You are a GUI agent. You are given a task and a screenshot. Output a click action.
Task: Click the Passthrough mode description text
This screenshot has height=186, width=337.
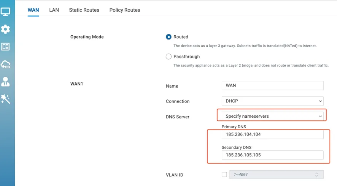[251, 65]
